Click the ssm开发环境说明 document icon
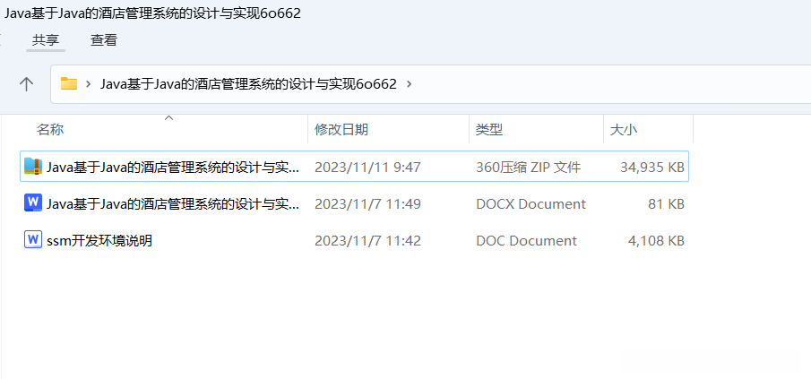The height and width of the screenshot is (379, 811). click(33, 239)
